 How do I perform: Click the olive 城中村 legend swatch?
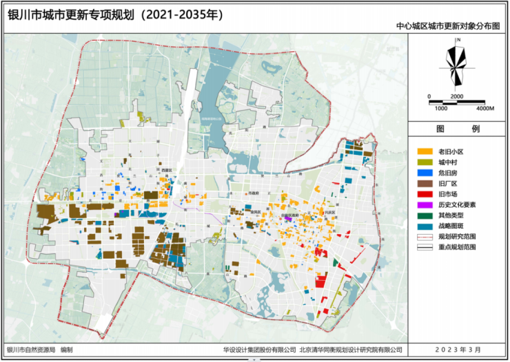click(425, 162)
